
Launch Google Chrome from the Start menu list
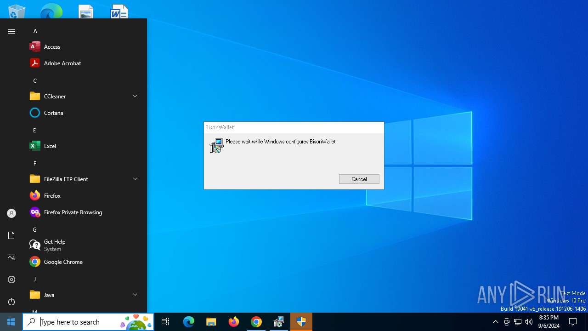coord(85,262)
